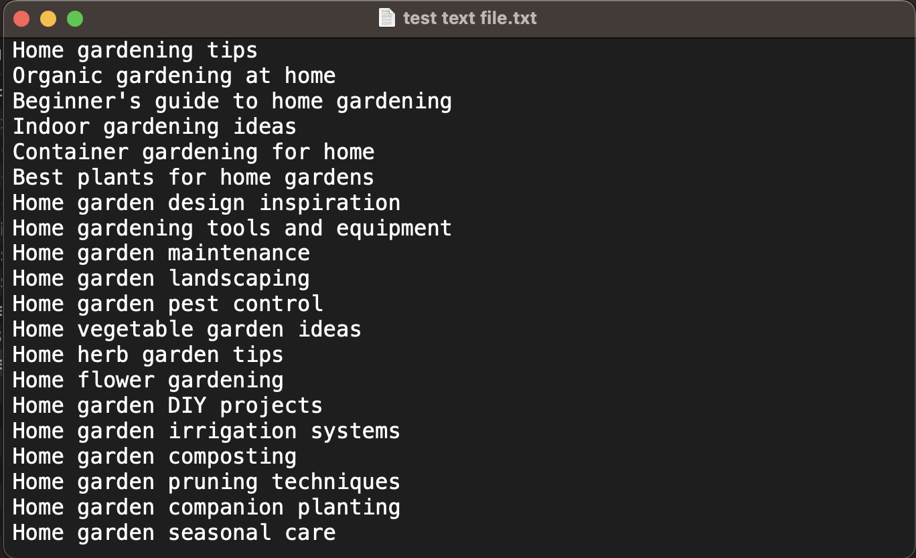The height and width of the screenshot is (558, 916).
Task: Place cursor in 'Indoor gardening ideas' line
Action: (155, 127)
